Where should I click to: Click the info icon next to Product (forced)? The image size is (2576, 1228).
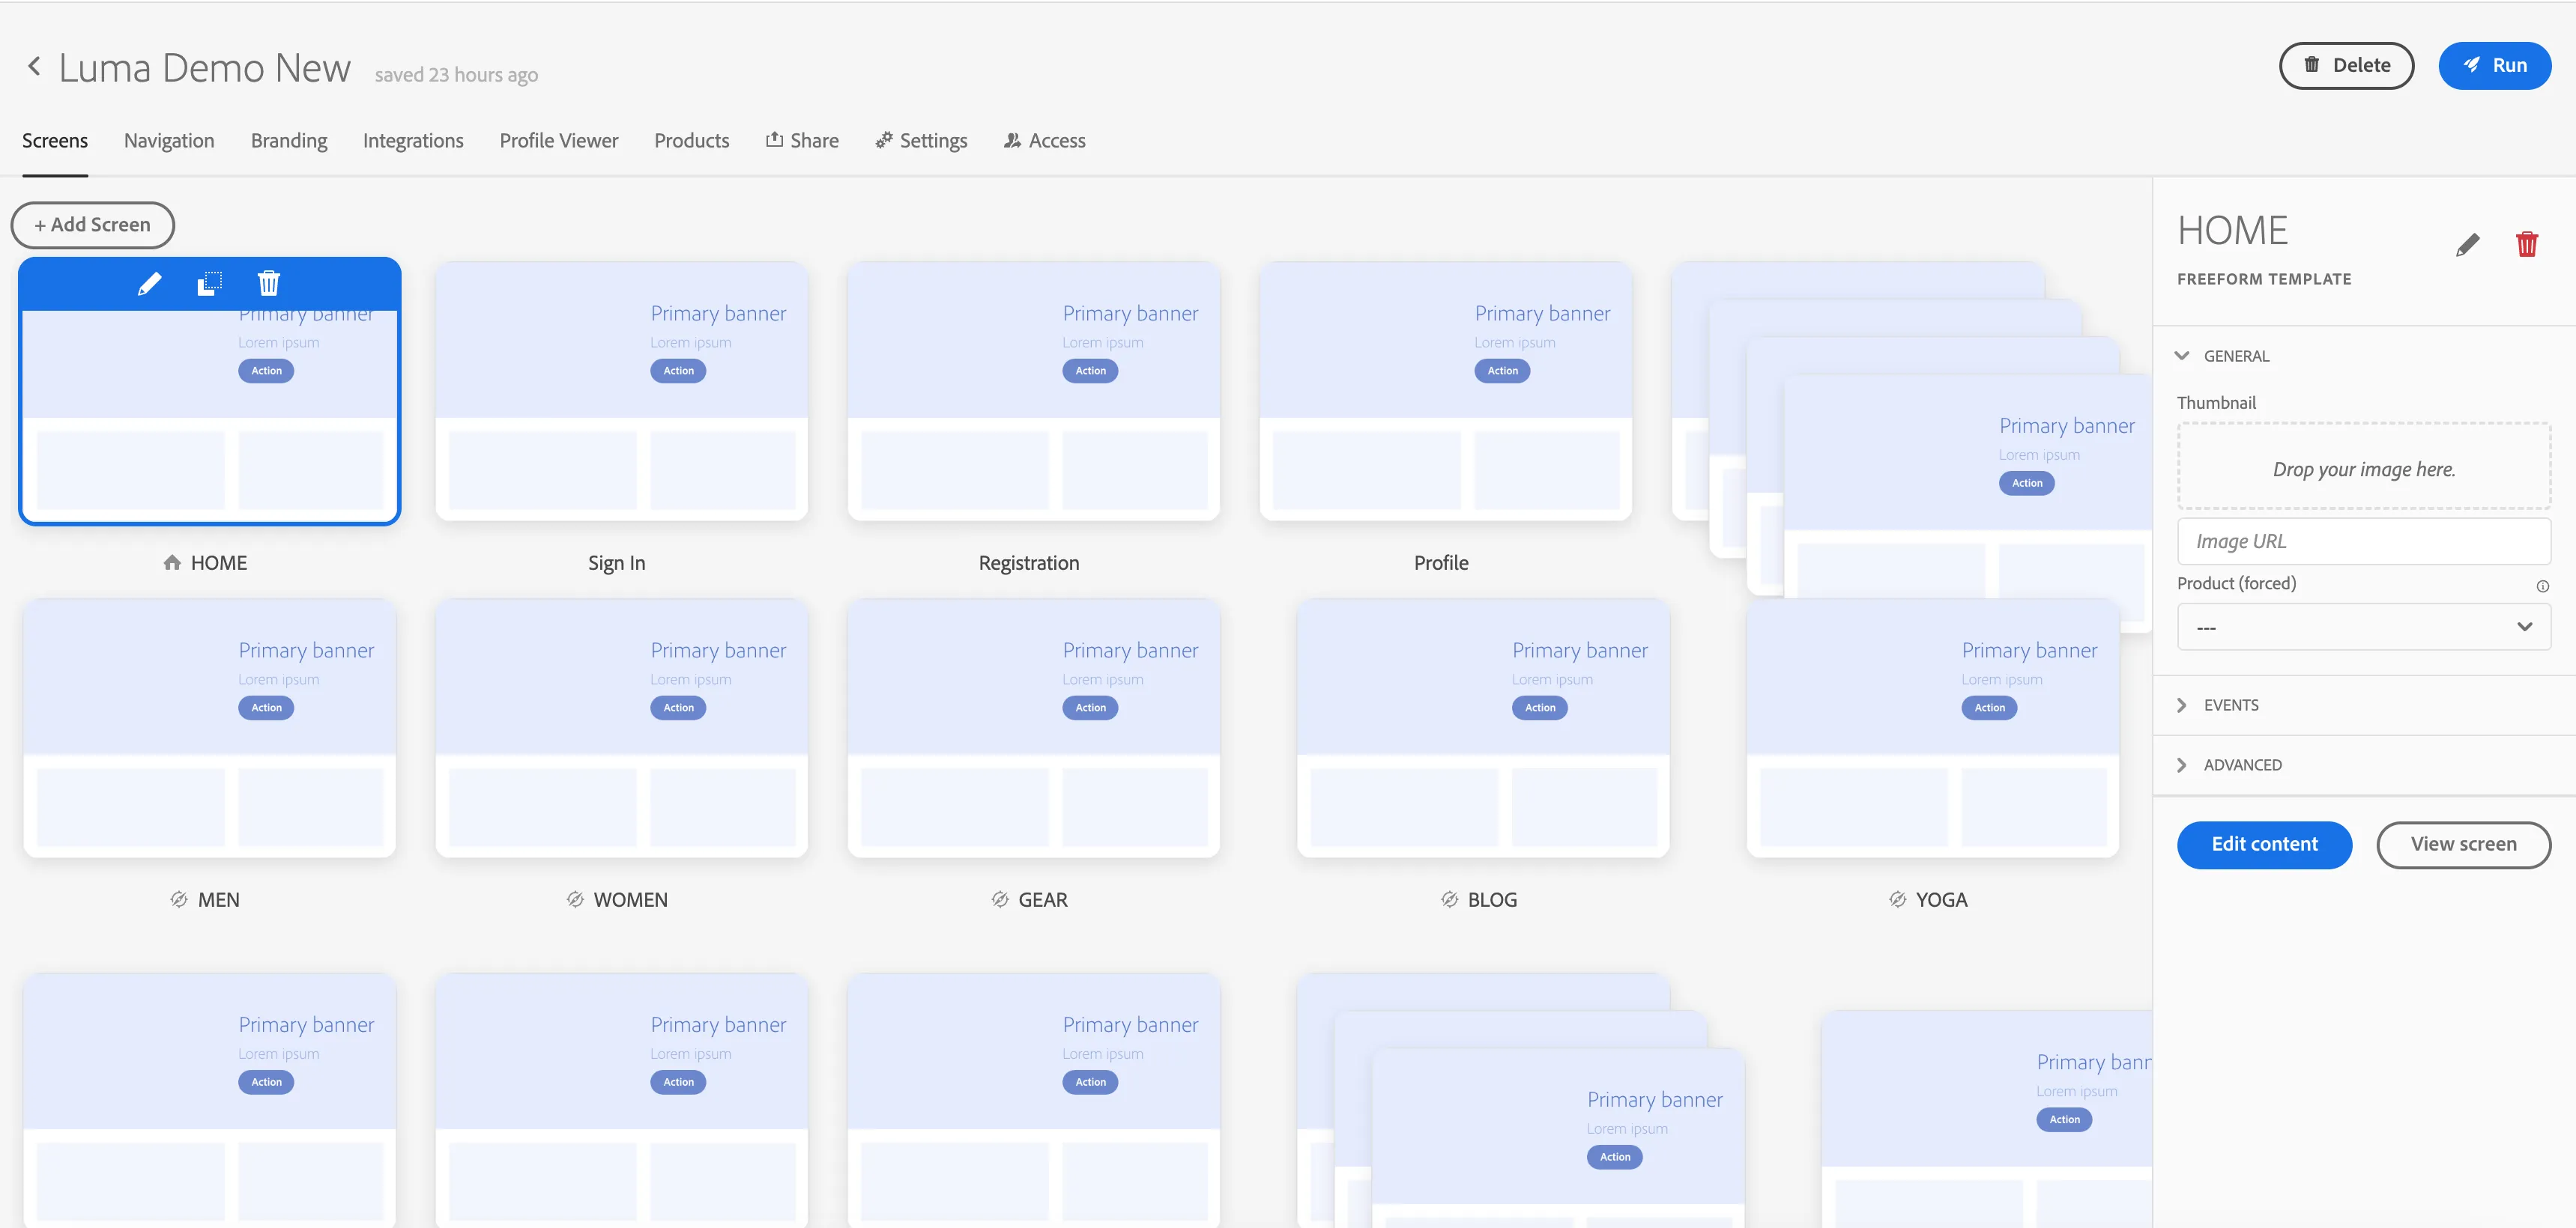(2542, 586)
